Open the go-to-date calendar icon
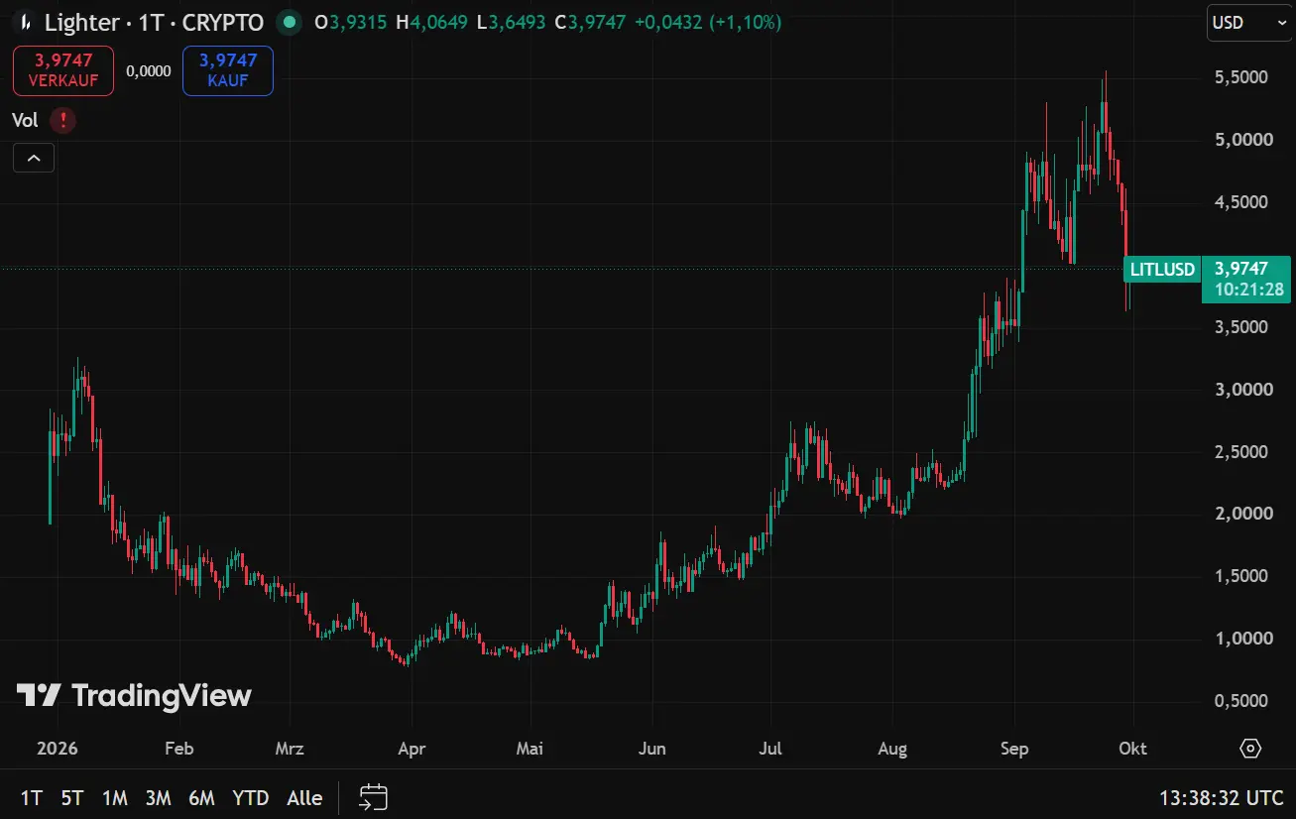Viewport: 1296px width, 819px height. [x=373, y=797]
